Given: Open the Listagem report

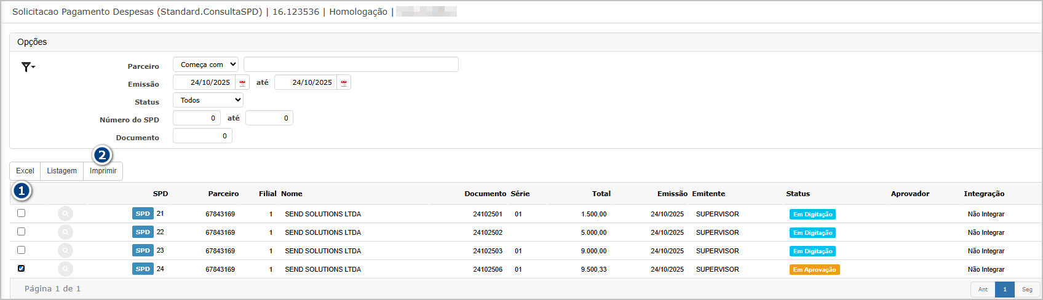Looking at the screenshot, I should pos(62,171).
